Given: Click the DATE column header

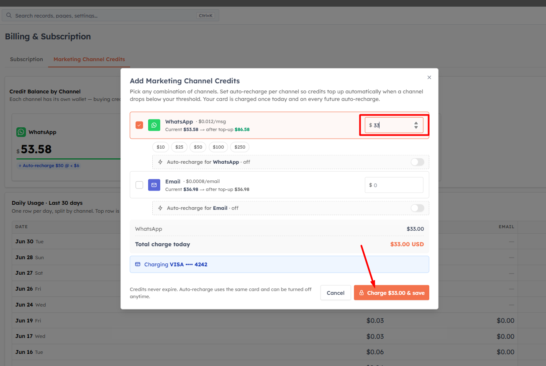Looking at the screenshot, I should tap(21, 227).
